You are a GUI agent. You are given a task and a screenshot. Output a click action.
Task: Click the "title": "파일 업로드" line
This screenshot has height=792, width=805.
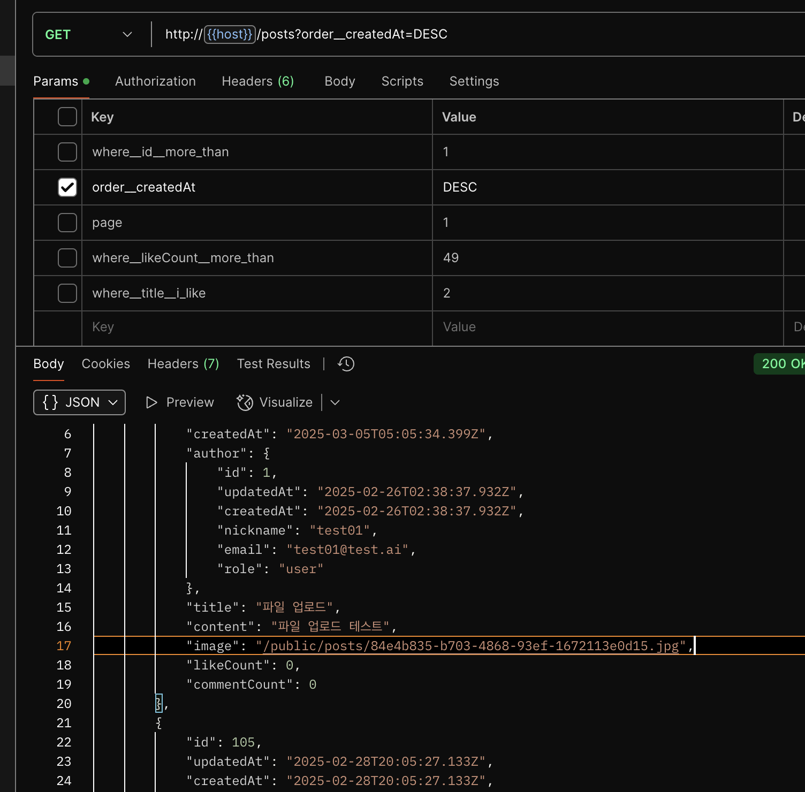point(263,607)
